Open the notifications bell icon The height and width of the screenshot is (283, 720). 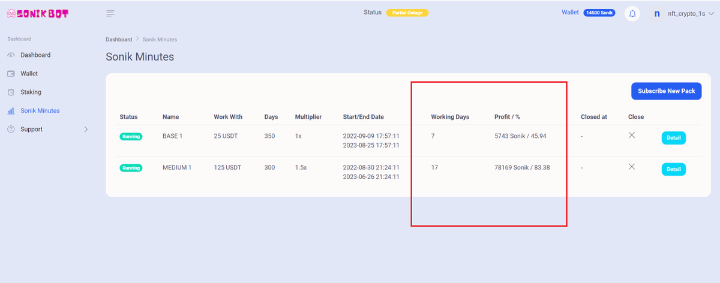632,13
